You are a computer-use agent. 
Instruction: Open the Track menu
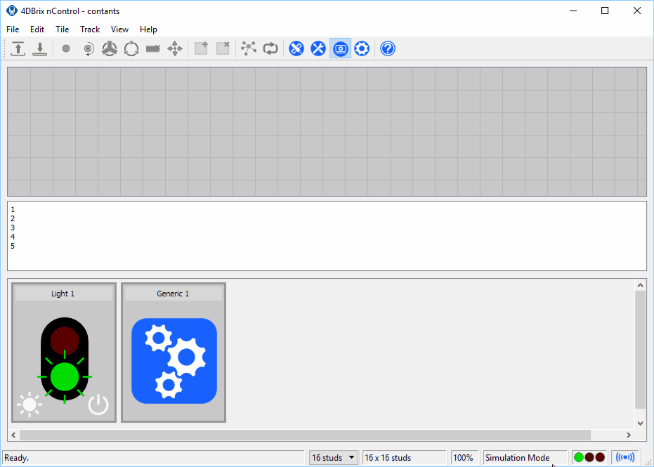tap(90, 29)
